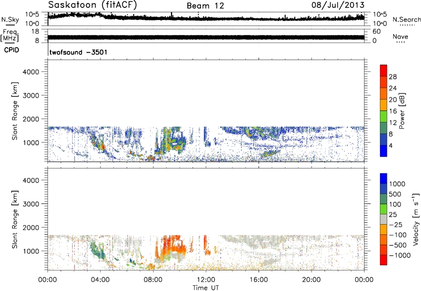Click 2000 tick in power panel
The height and width of the screenshot is (291, 421).
(31, 119)
